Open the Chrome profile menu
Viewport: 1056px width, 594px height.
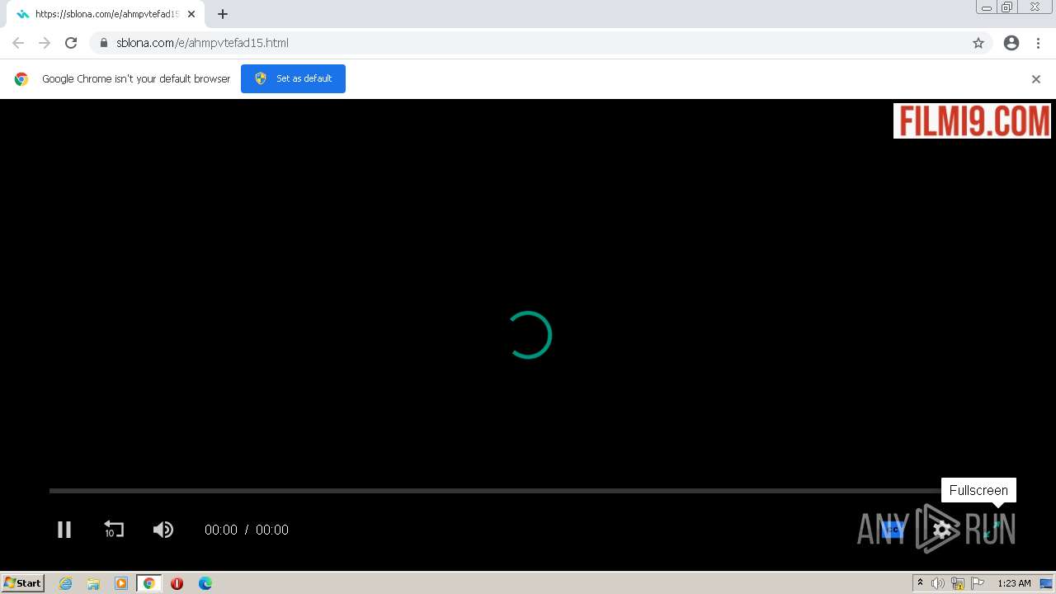tap(1011, 43)
